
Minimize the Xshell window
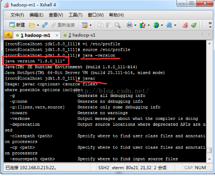pyautogui.click(x=182, y=3)
